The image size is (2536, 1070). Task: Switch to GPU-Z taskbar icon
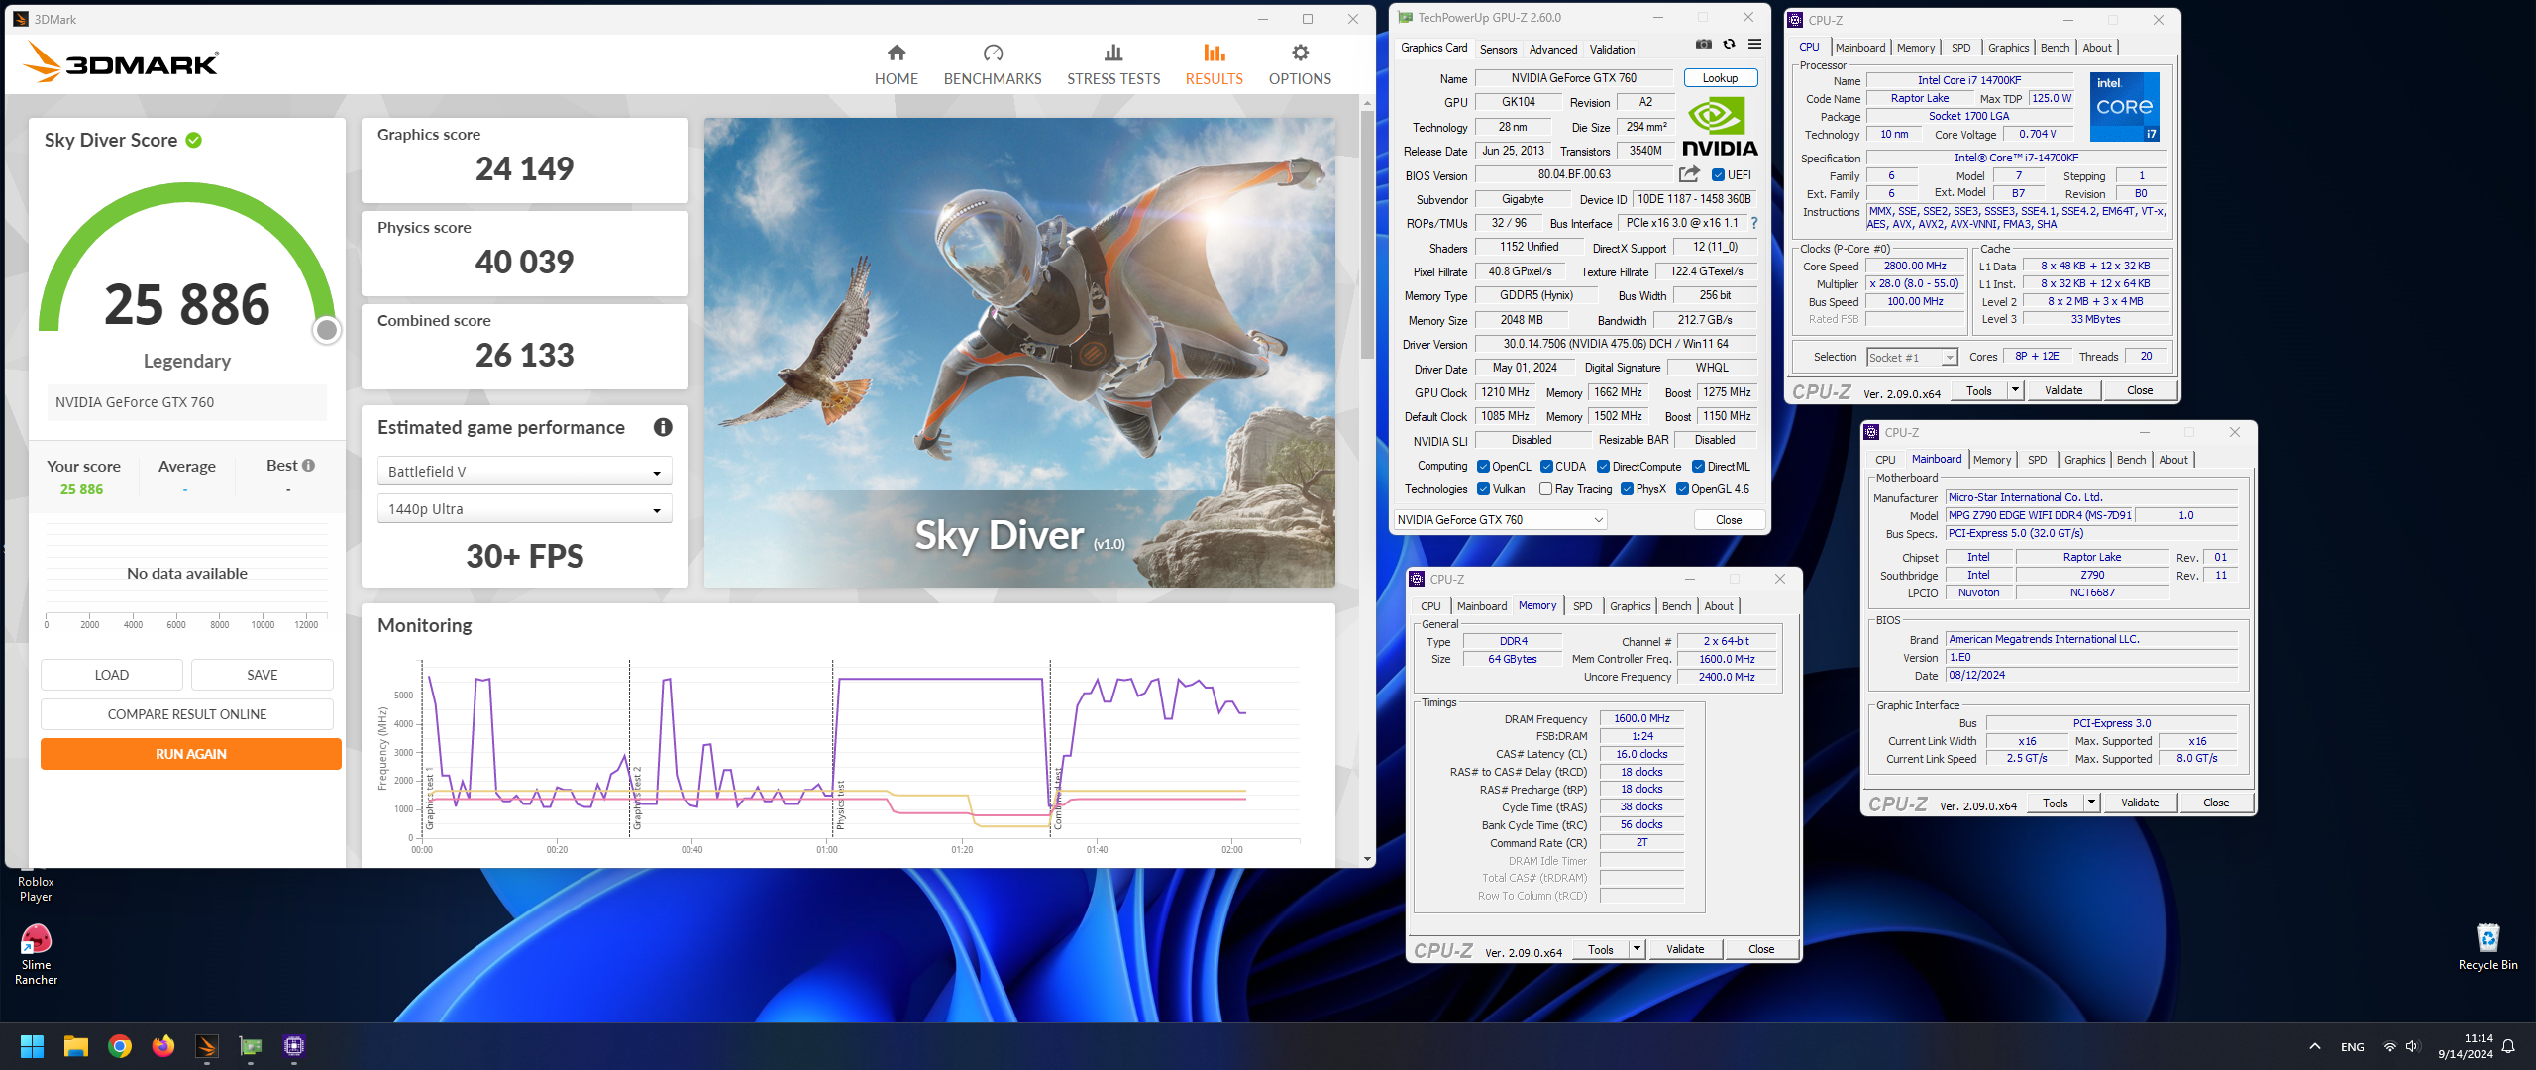click(251, 1046)
